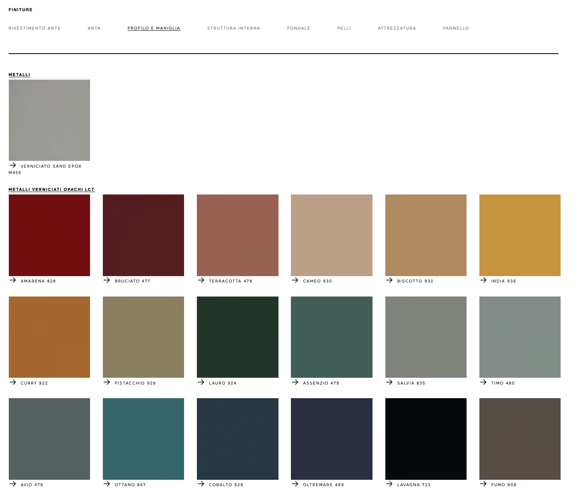Click the arrow beside Assenzio 479

coord(295,383)
